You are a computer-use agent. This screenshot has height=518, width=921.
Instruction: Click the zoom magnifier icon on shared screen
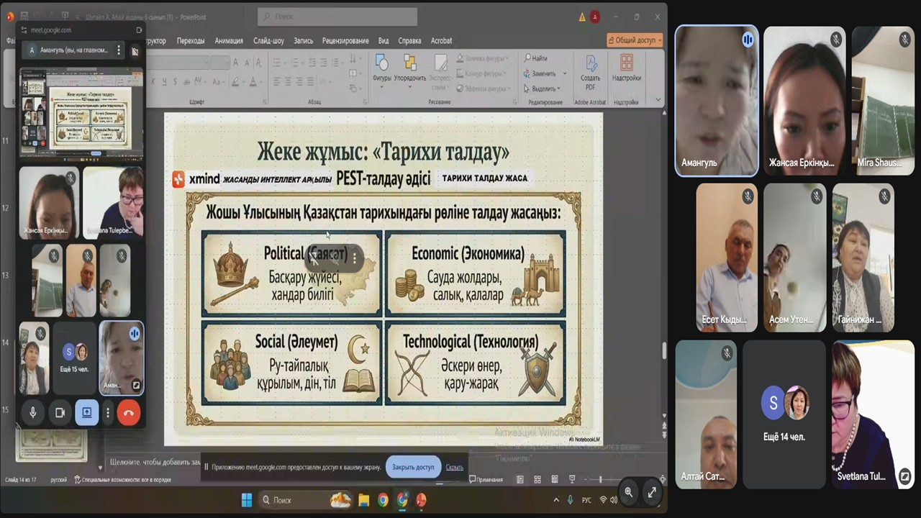pos(629,492)
